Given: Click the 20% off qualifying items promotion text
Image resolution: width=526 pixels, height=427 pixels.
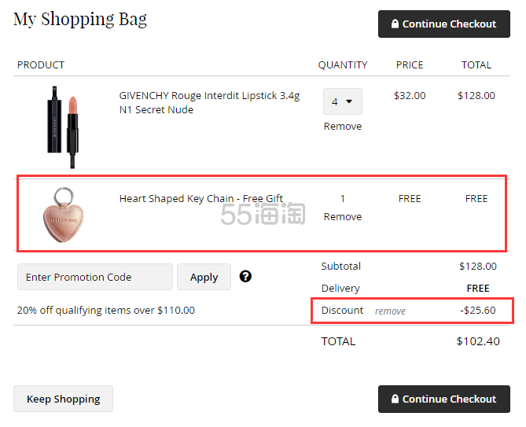Looking at the screenshot, I should tap(106, 311).
